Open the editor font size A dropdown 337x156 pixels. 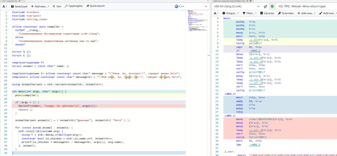tap(5, 6)
